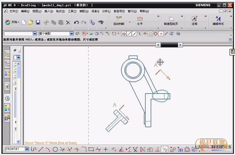Screen dimensions: 235x155
Task: Select the rectangle sketch tool in bottom toolbar
Action: 91,149
